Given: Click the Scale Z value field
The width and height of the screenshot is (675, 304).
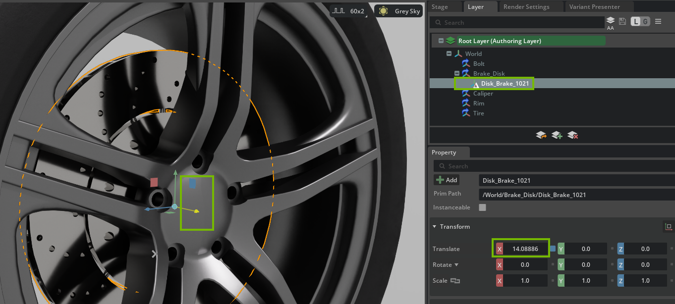Looking at the screenshot, I should pyautogui.click(x=645, y=281).
